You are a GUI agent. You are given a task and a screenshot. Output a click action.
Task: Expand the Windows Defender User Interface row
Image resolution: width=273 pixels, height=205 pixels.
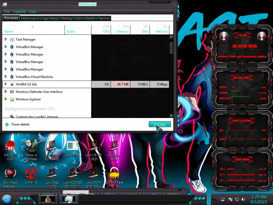(6, 92)
